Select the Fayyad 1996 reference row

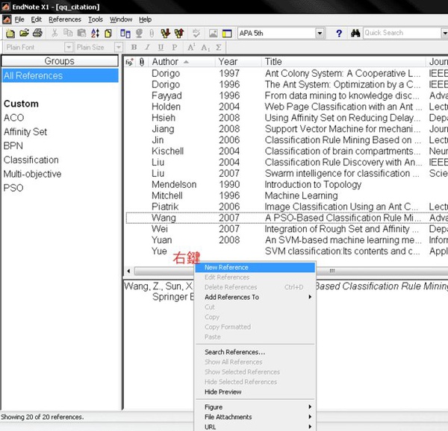click(x=287, y=95)
